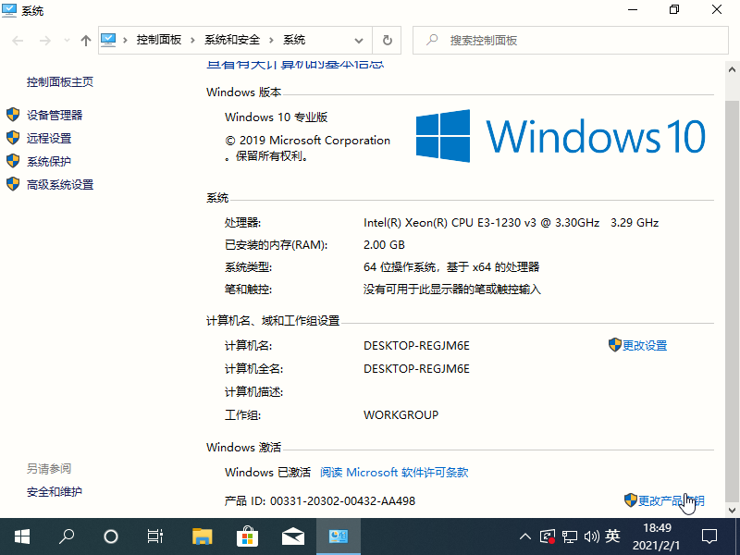Viewport: 740px width, 555px height.
Task: Open the Mail app on the taskbar
Action: [x=293, y=536]
